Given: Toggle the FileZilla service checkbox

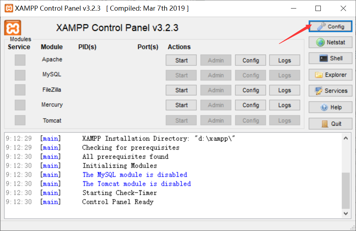Looking at the screenshot, I should click(x=20, y=90).
